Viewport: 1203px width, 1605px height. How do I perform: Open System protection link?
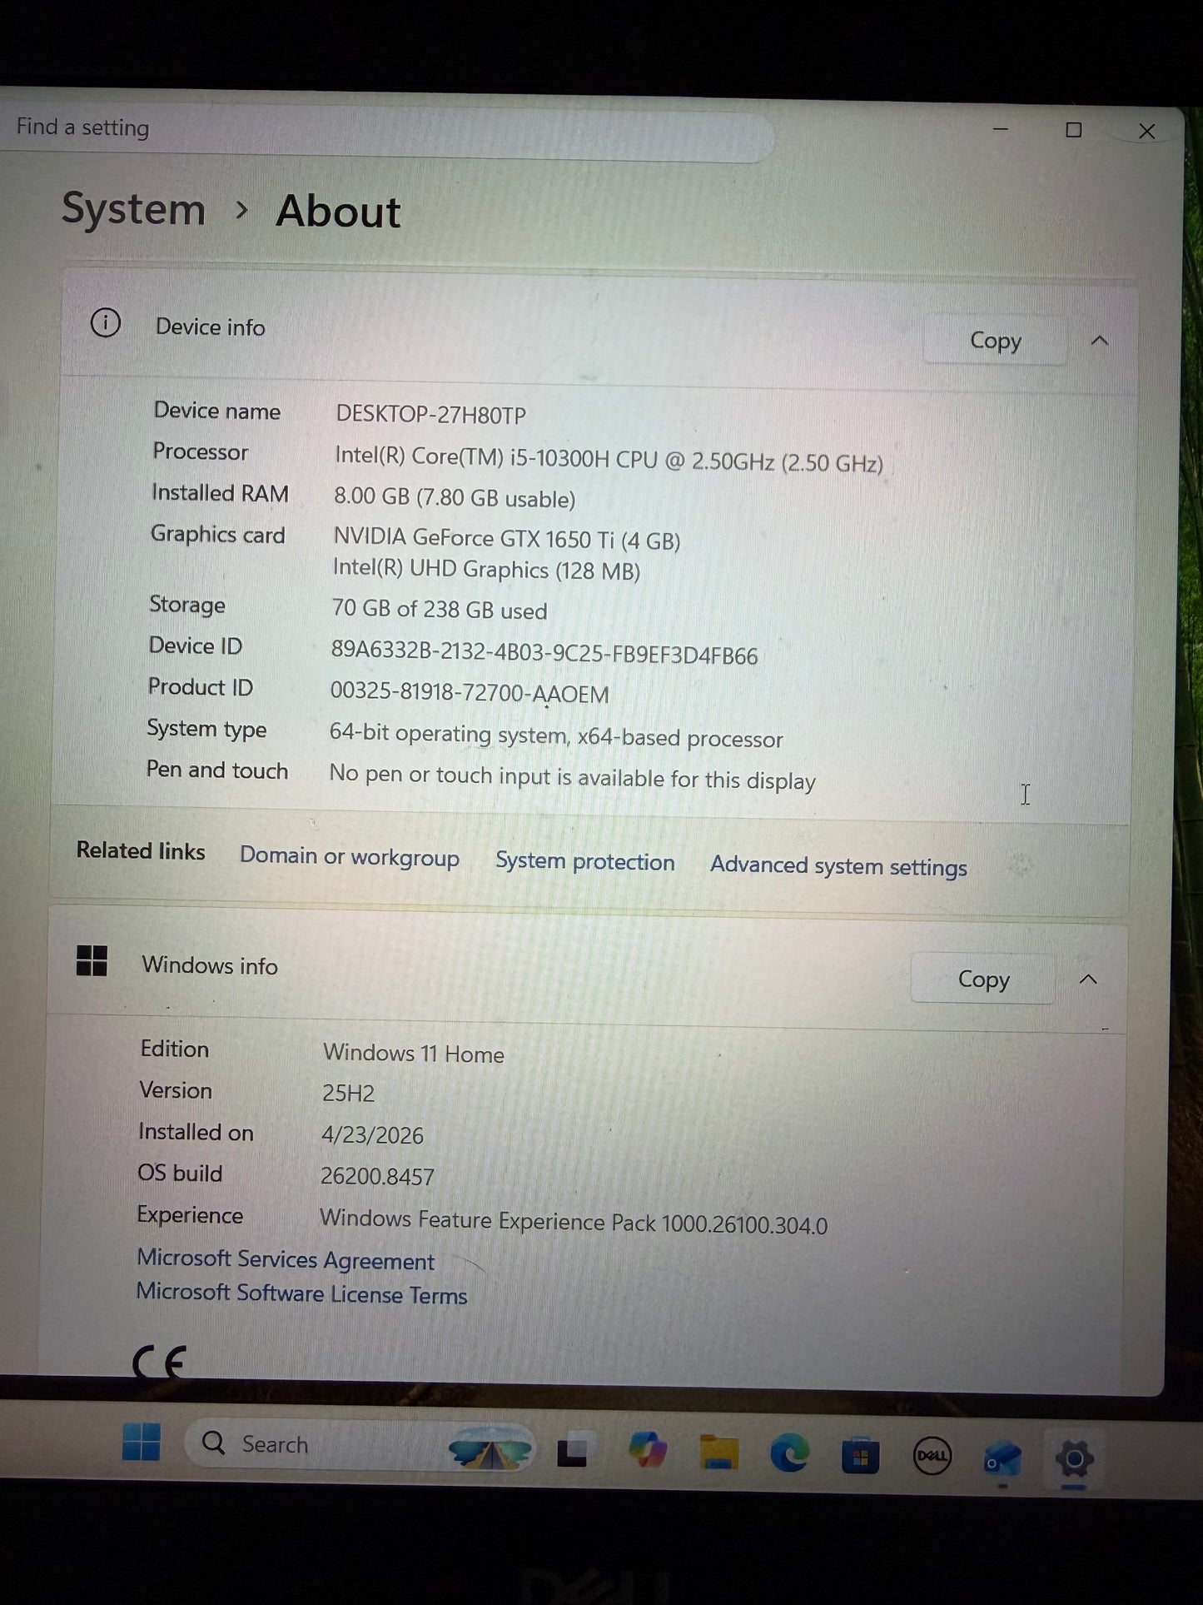click(585, 861)
